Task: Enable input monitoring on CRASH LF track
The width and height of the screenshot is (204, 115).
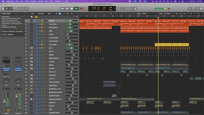Action: (47, 103)
